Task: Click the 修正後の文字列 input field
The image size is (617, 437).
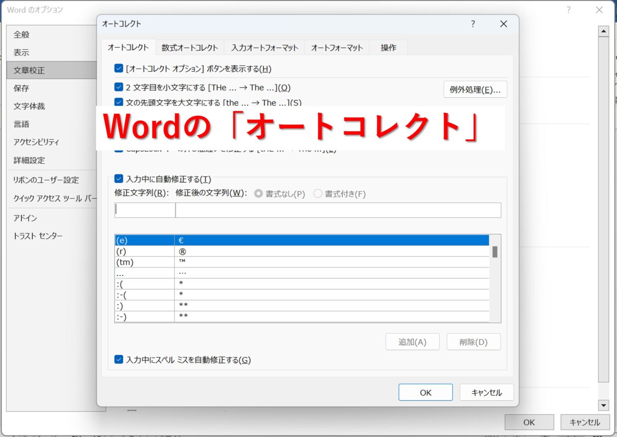Action: (338, 210)
